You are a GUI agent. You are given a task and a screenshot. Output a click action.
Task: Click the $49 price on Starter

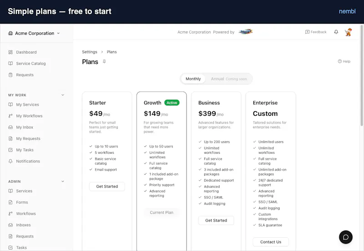pos(96,113)
